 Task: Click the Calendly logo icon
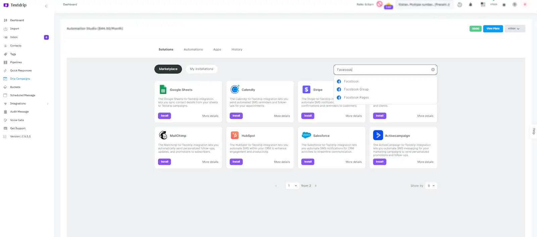[235, 89]
